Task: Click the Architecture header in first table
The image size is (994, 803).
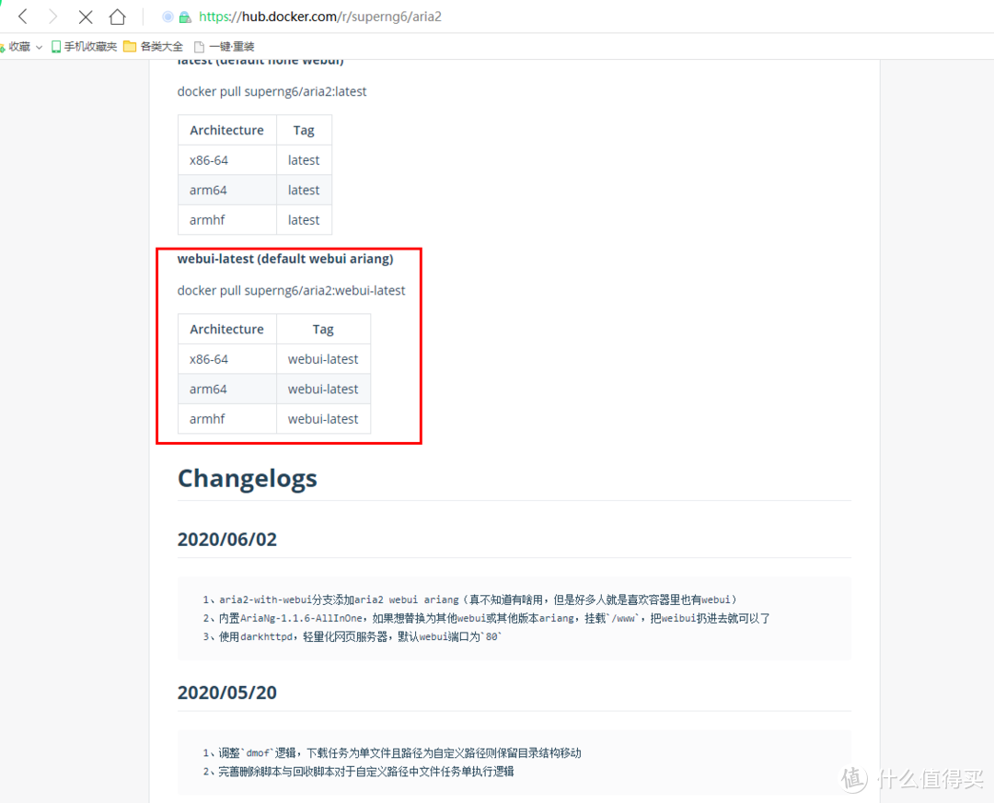Action: coord(226,130)
